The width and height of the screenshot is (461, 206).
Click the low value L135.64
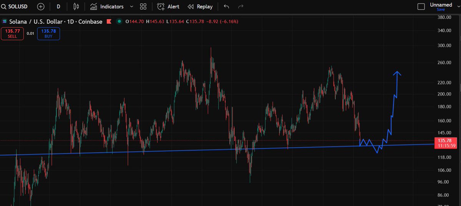pyautogui.click(x=176, y=21)
